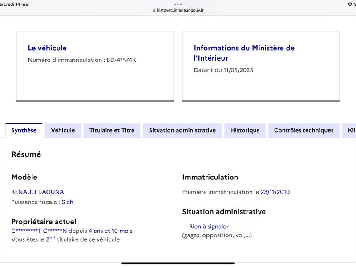
Task: Click the 'Informations du Ministère de l'Intérieur' card
Action: point(261,66)
